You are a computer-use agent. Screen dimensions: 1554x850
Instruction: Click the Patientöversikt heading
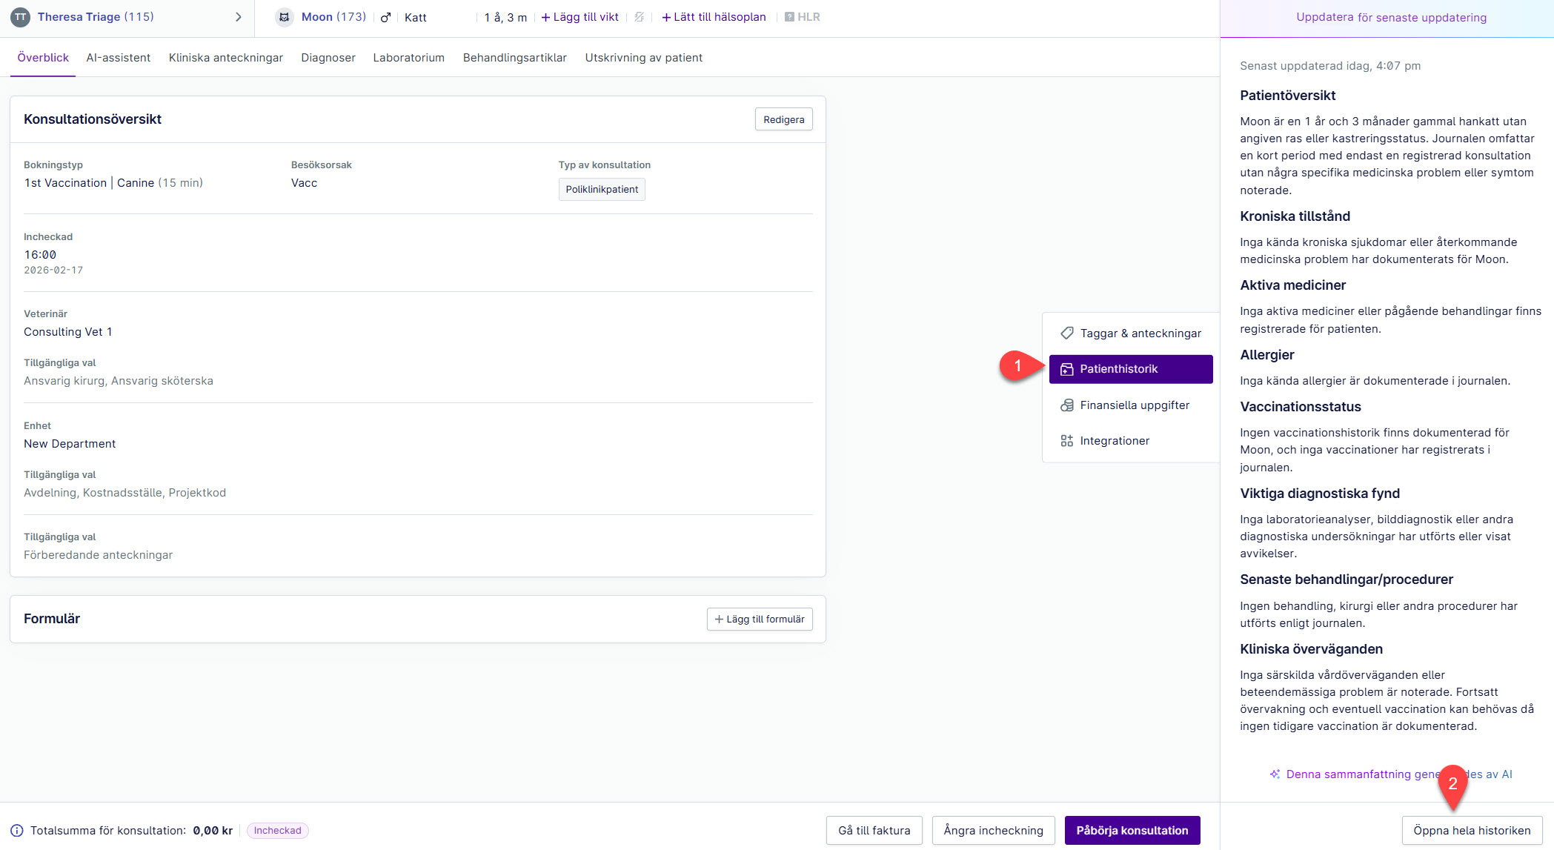click(x=1288, y=96)
